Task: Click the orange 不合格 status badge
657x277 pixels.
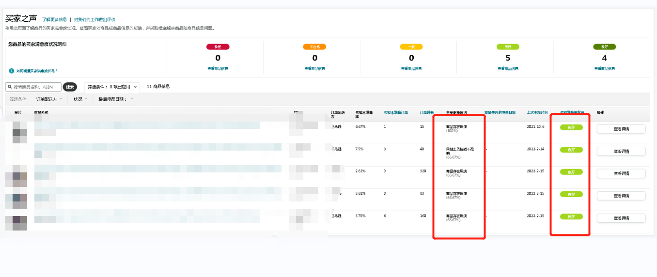Action: tap(314, 47)
